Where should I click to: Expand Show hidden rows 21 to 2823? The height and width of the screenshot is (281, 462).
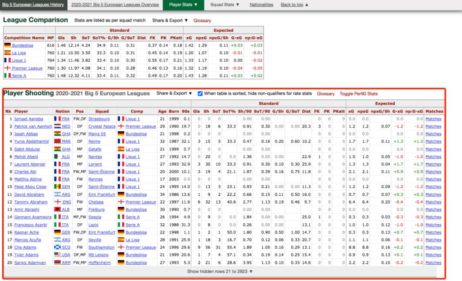click(x=220, y=271)
